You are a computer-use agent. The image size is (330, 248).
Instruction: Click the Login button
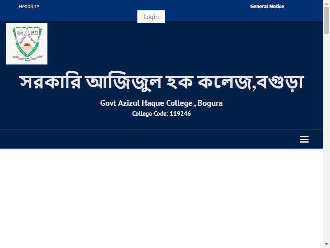click(151, 17)
